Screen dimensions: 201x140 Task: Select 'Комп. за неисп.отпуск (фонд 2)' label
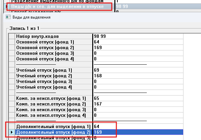pyautogui.click(x=51, y=104)
